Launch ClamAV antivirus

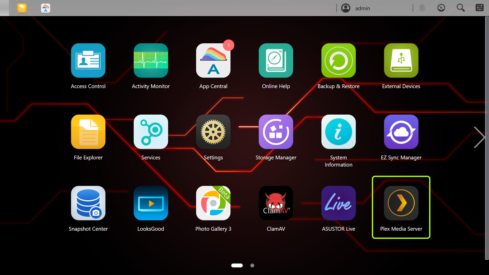(276, 203)
